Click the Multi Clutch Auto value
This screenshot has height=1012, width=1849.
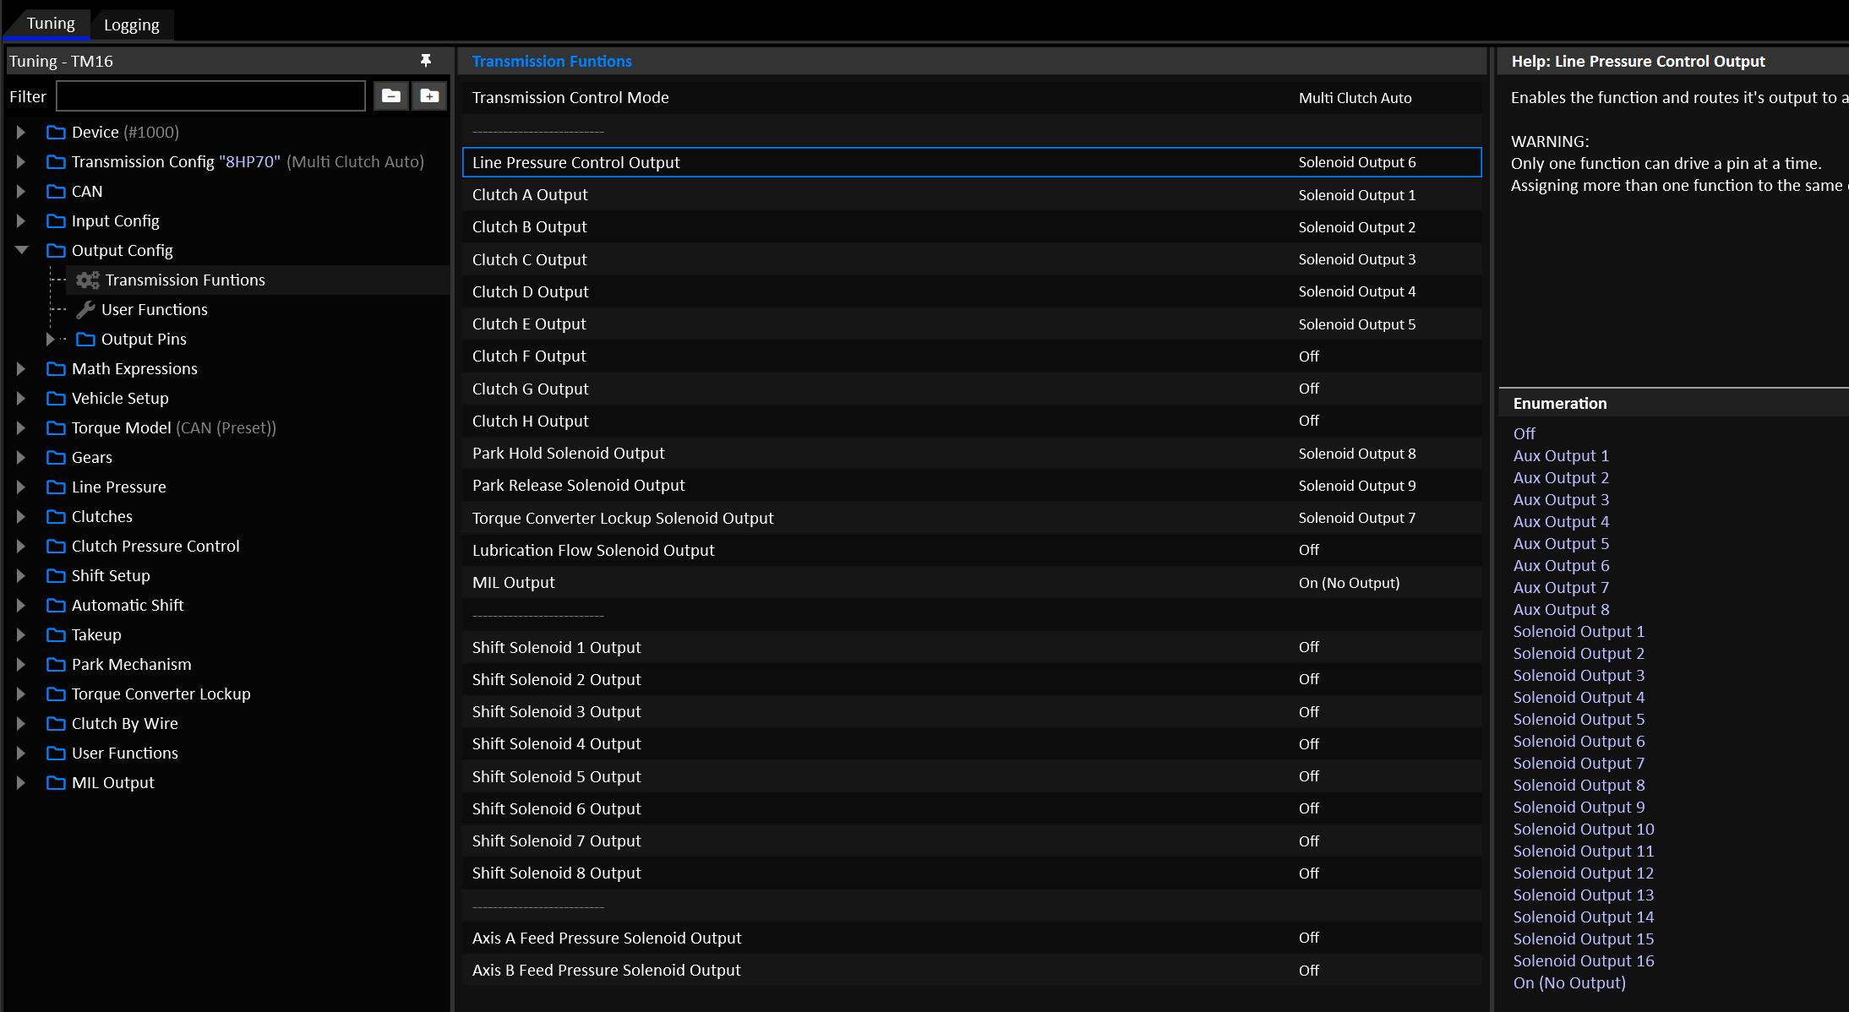pyautogui.click(x=1355, y=98)
